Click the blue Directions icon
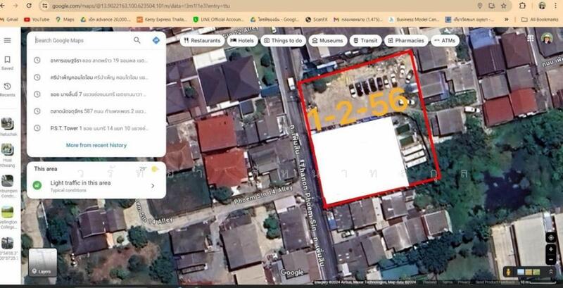 156,40
